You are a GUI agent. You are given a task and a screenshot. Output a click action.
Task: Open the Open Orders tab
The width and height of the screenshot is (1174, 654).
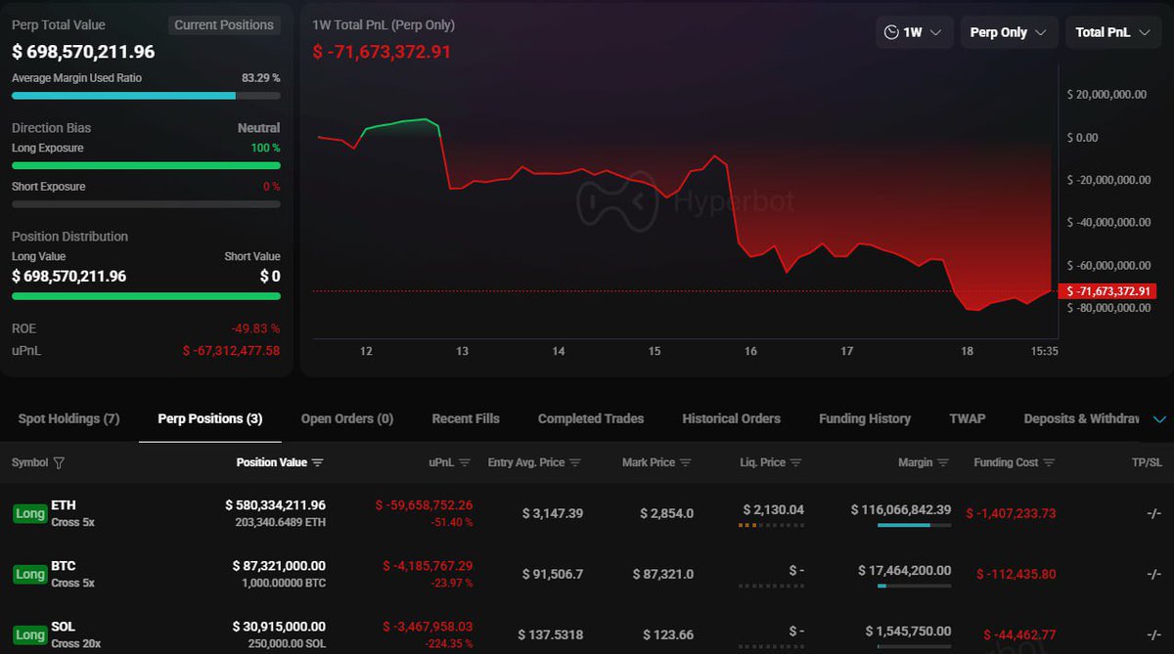click(346, 418)
